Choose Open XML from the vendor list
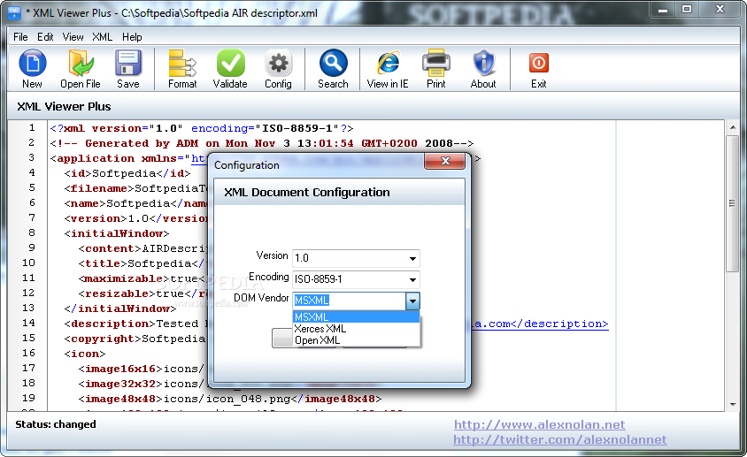The width and height of the screenshot is (747, 457). pyautogui.click(x=356, y=340)
